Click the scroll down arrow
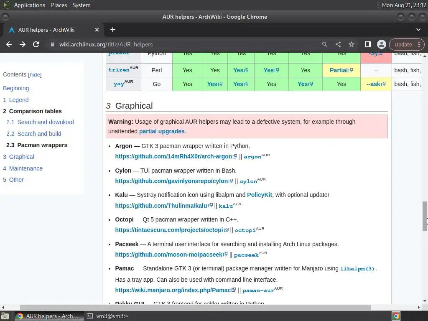The height and width of the screenshot is (321, 428). [x=425, y=301]
